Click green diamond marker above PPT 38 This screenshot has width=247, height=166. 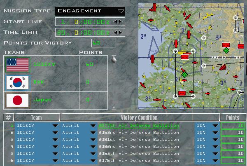(185, 75)
